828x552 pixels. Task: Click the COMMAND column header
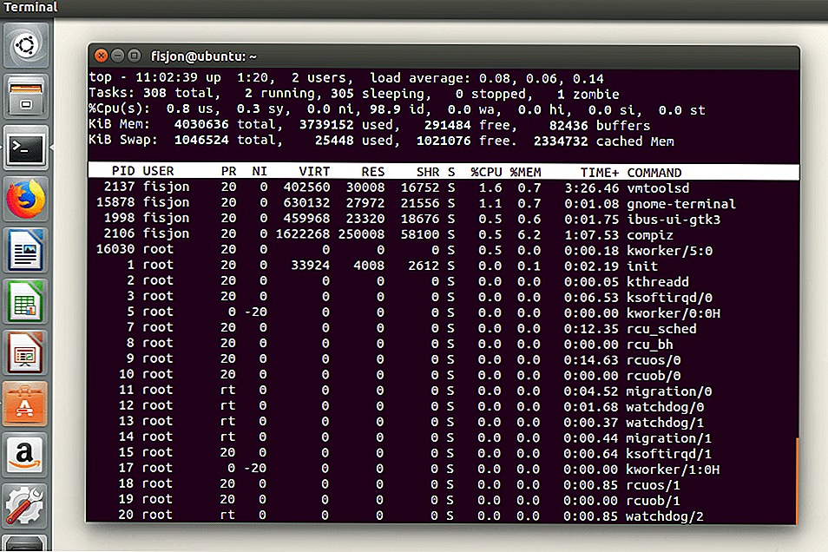point(654,173)
